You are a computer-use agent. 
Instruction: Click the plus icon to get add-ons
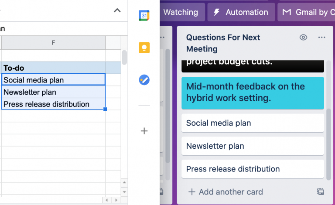click(x=144, y=131)
